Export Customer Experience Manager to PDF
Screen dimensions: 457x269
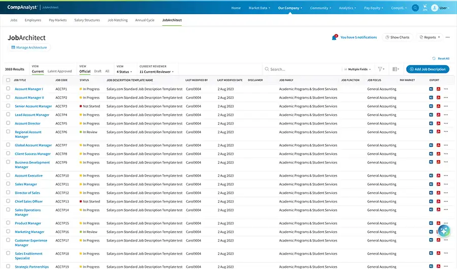click(438, 240)
